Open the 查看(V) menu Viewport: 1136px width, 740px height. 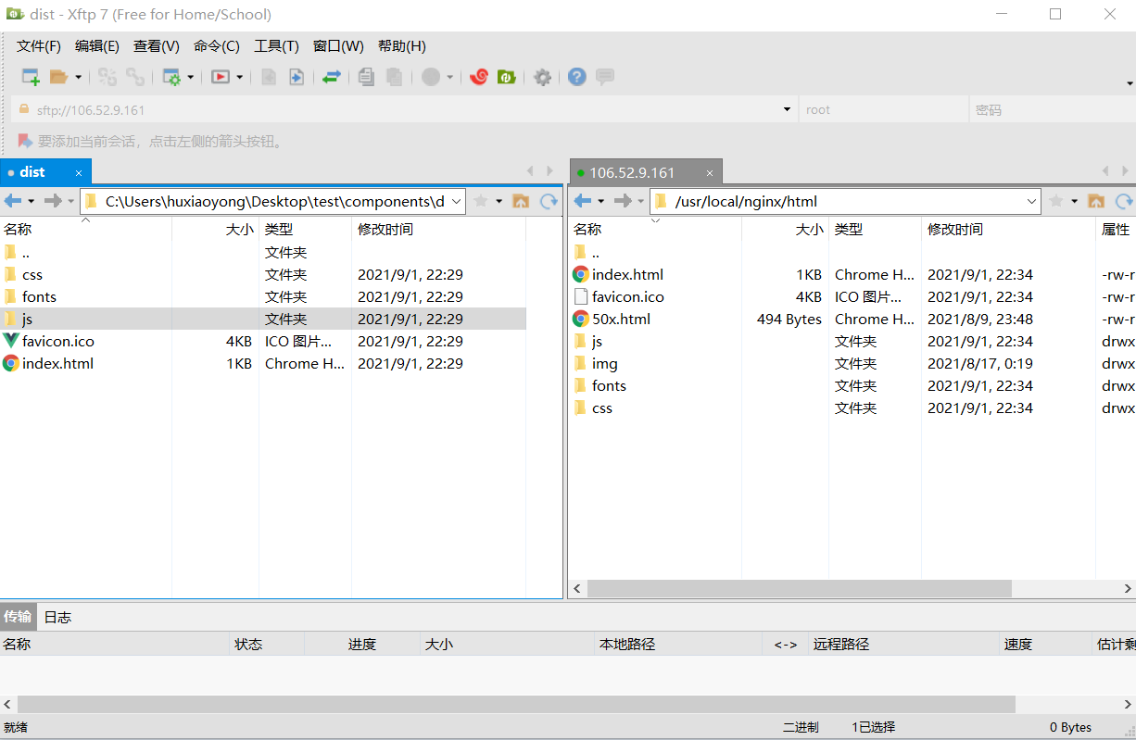click(157, 45)
